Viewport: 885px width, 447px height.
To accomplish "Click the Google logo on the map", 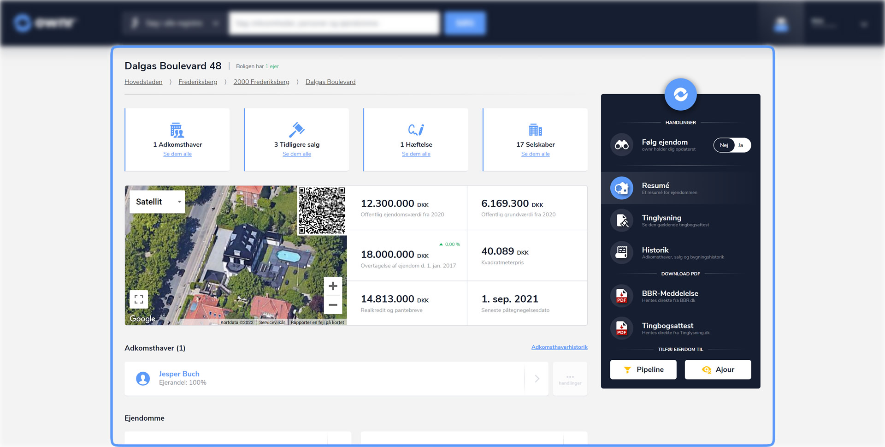I will [142, 319].
